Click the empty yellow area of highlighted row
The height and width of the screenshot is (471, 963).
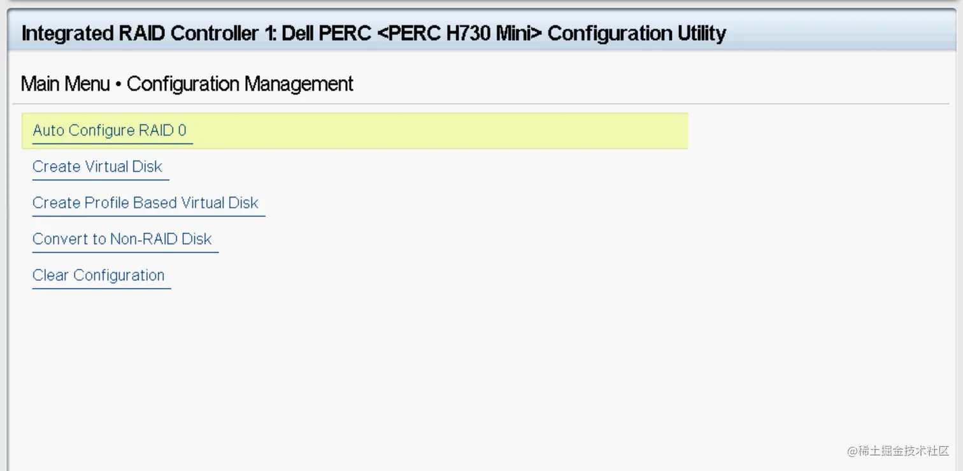(x=446, y=131)
